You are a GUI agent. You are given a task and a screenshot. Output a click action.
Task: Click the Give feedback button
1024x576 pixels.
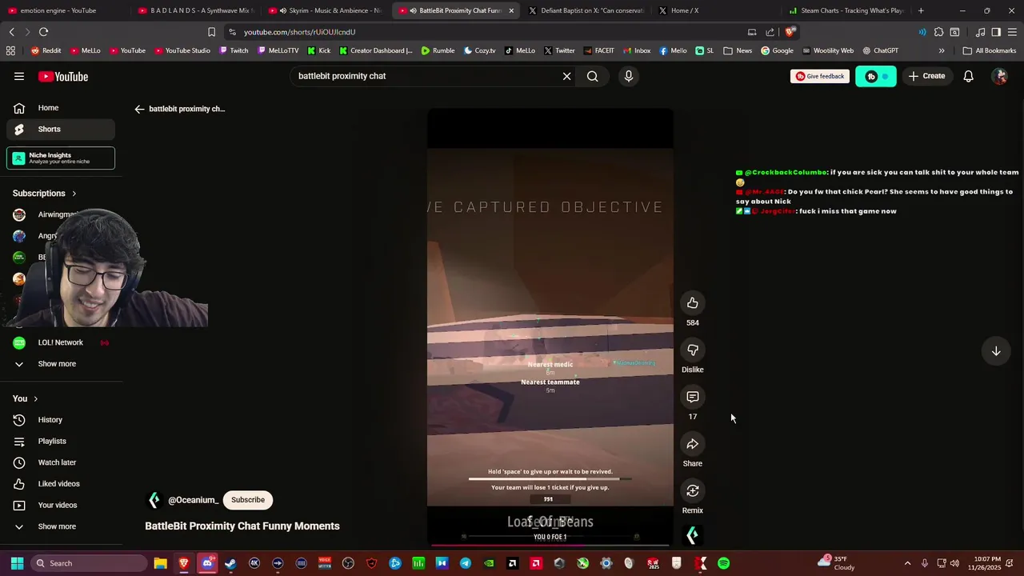click(820, 76)
